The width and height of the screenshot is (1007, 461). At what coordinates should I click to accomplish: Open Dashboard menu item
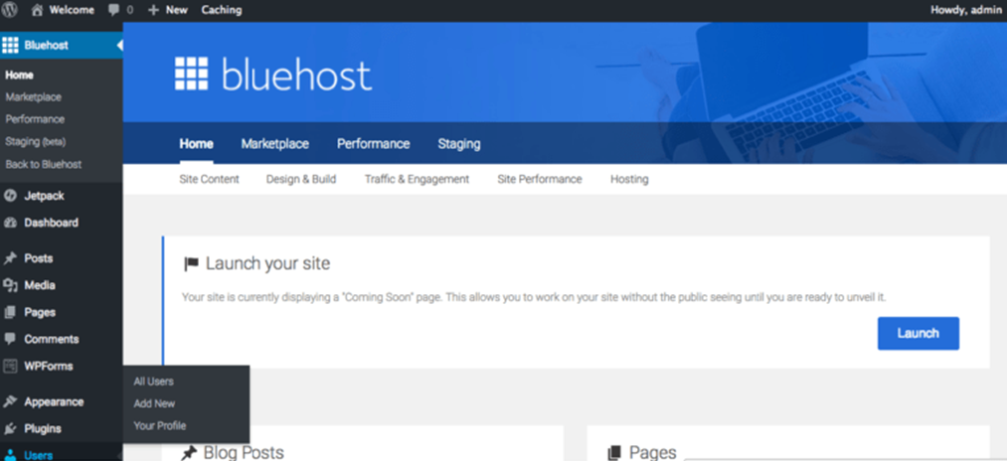tap(52, 223)
